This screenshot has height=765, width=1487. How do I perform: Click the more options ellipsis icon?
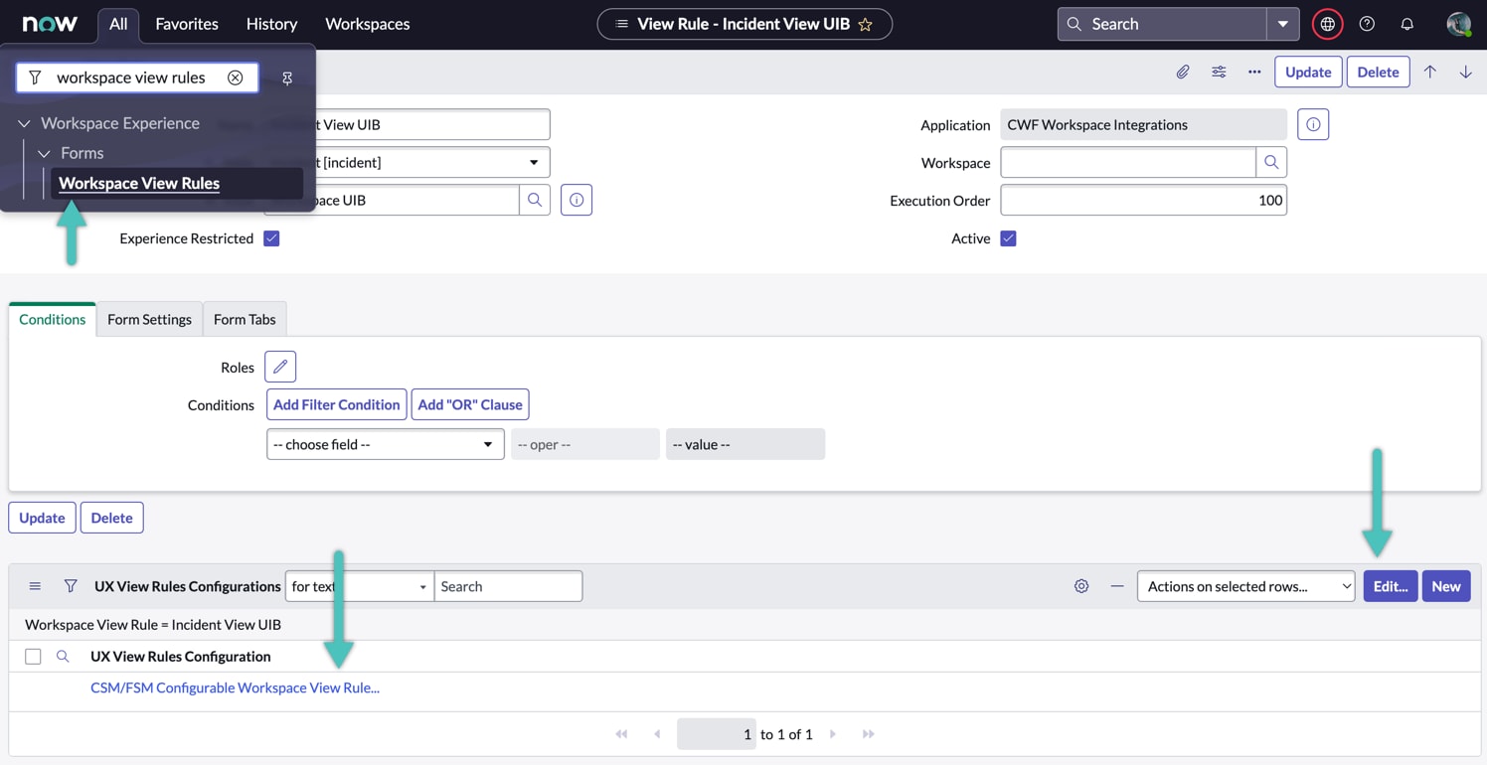1254,72
